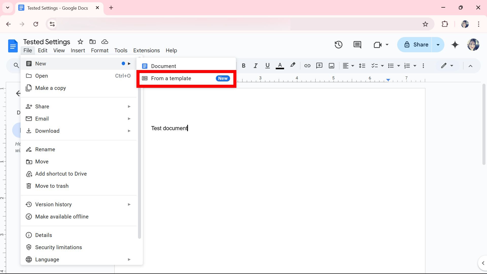
Task: Click the Bold formatting icon
Action: 243,65
